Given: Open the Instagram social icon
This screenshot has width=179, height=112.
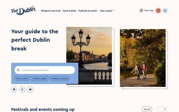Looking at the screenshot, I should [22, 89].
